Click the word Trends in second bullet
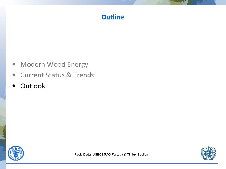Screen dimensions: 226x169 83,75
